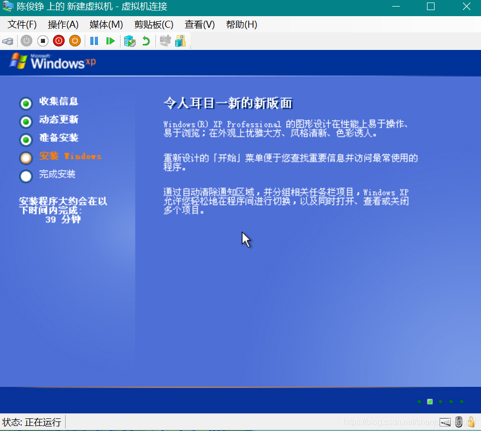Click the display resolution icon in status bar
The image size is (481, 431).
(445, 422)
